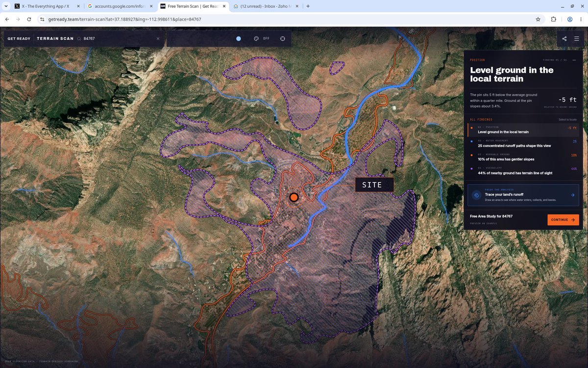Go back to the previous page
The width and height of the screenshot is (588, 368).
point(6,19)
